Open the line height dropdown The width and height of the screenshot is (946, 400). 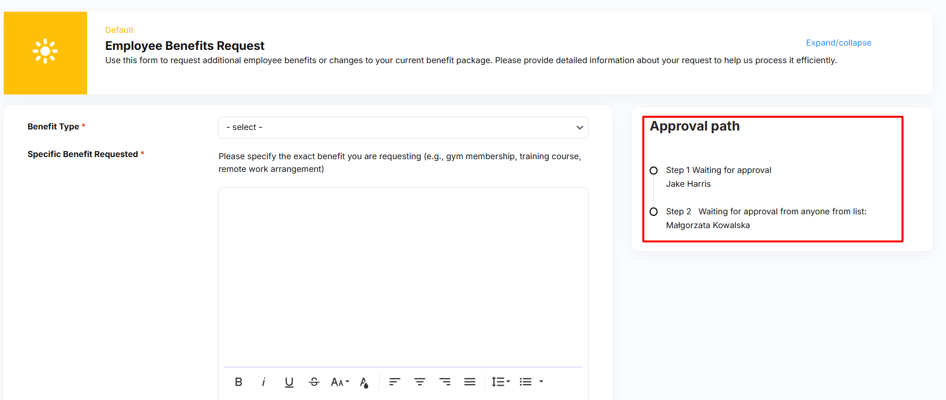(500, 382)
